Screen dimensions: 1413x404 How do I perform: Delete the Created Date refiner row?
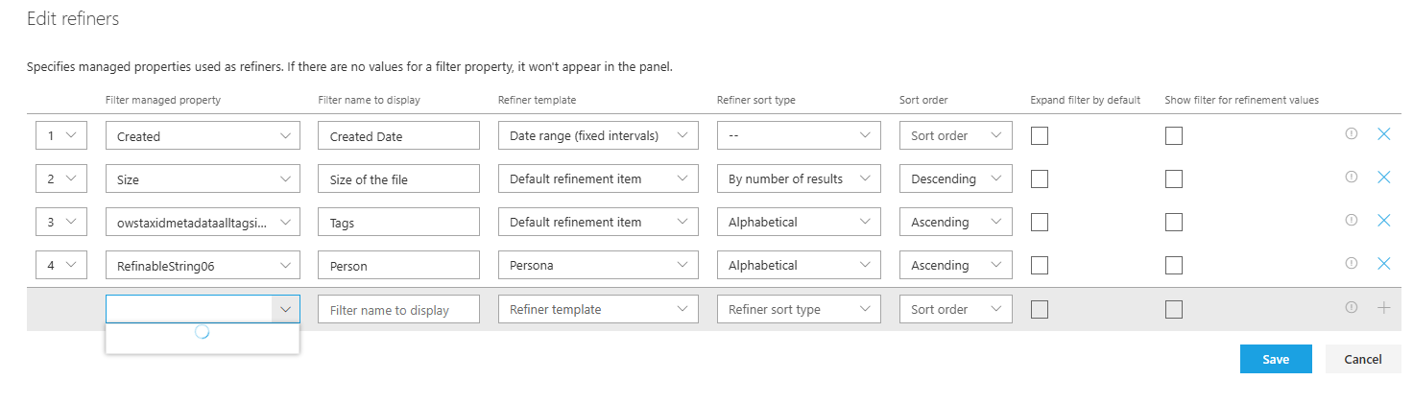pos(1383,135)
